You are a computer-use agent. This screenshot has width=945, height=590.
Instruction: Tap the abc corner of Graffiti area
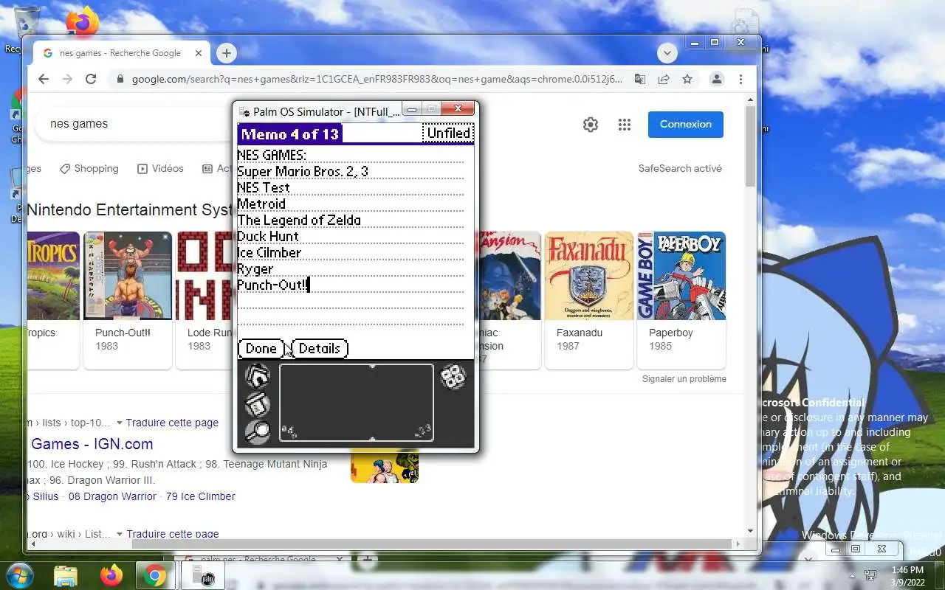click(x=289, y=431)
